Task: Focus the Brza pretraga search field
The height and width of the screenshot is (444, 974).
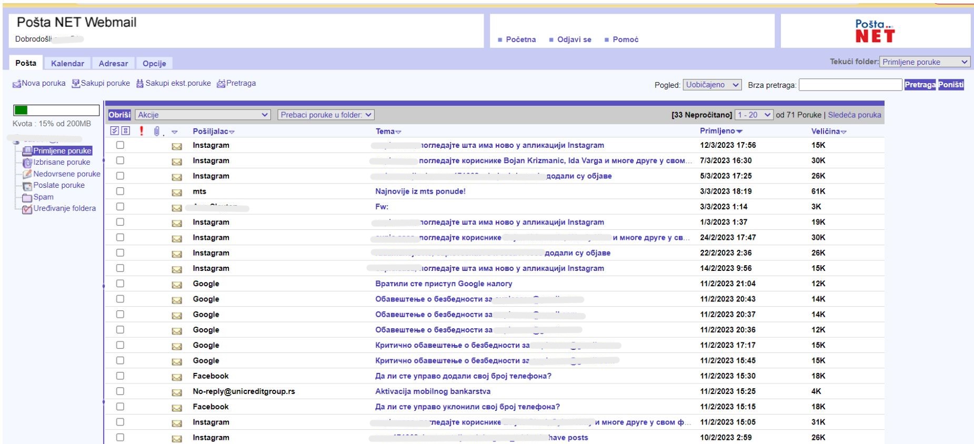Action: click(850, 85)
